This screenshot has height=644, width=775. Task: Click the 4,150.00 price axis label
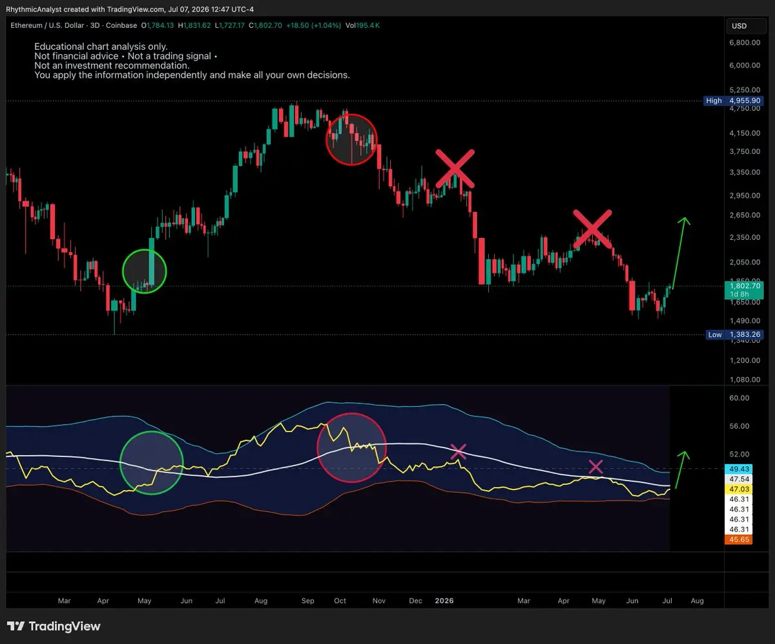[745, 133]
